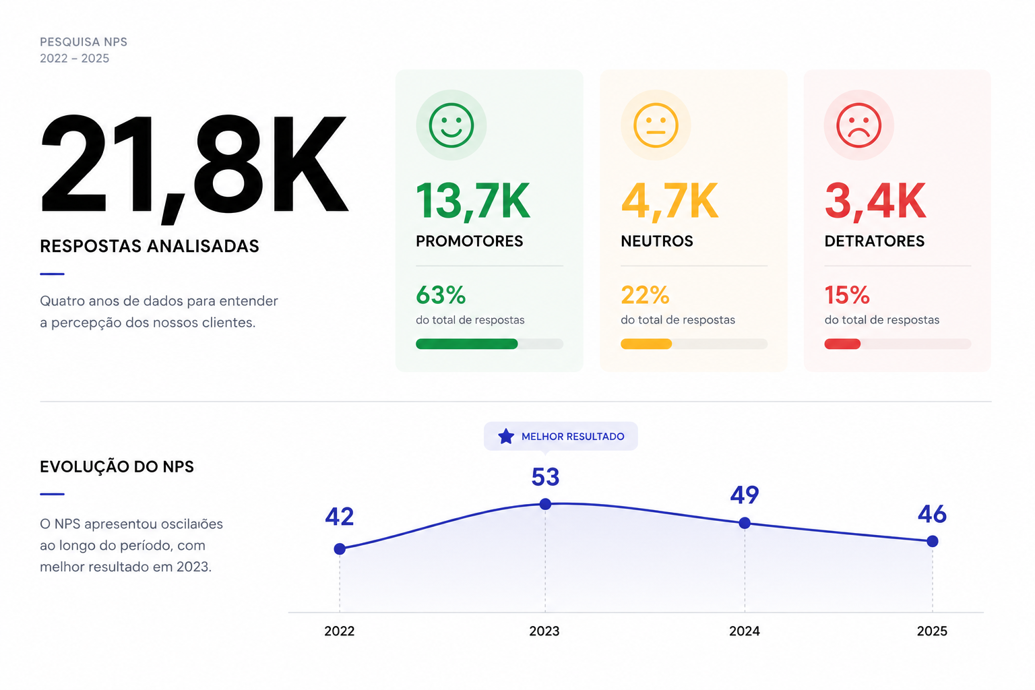Click the 2025 axis label
This screenshot has width=1035, height=690.
(933, 631)
